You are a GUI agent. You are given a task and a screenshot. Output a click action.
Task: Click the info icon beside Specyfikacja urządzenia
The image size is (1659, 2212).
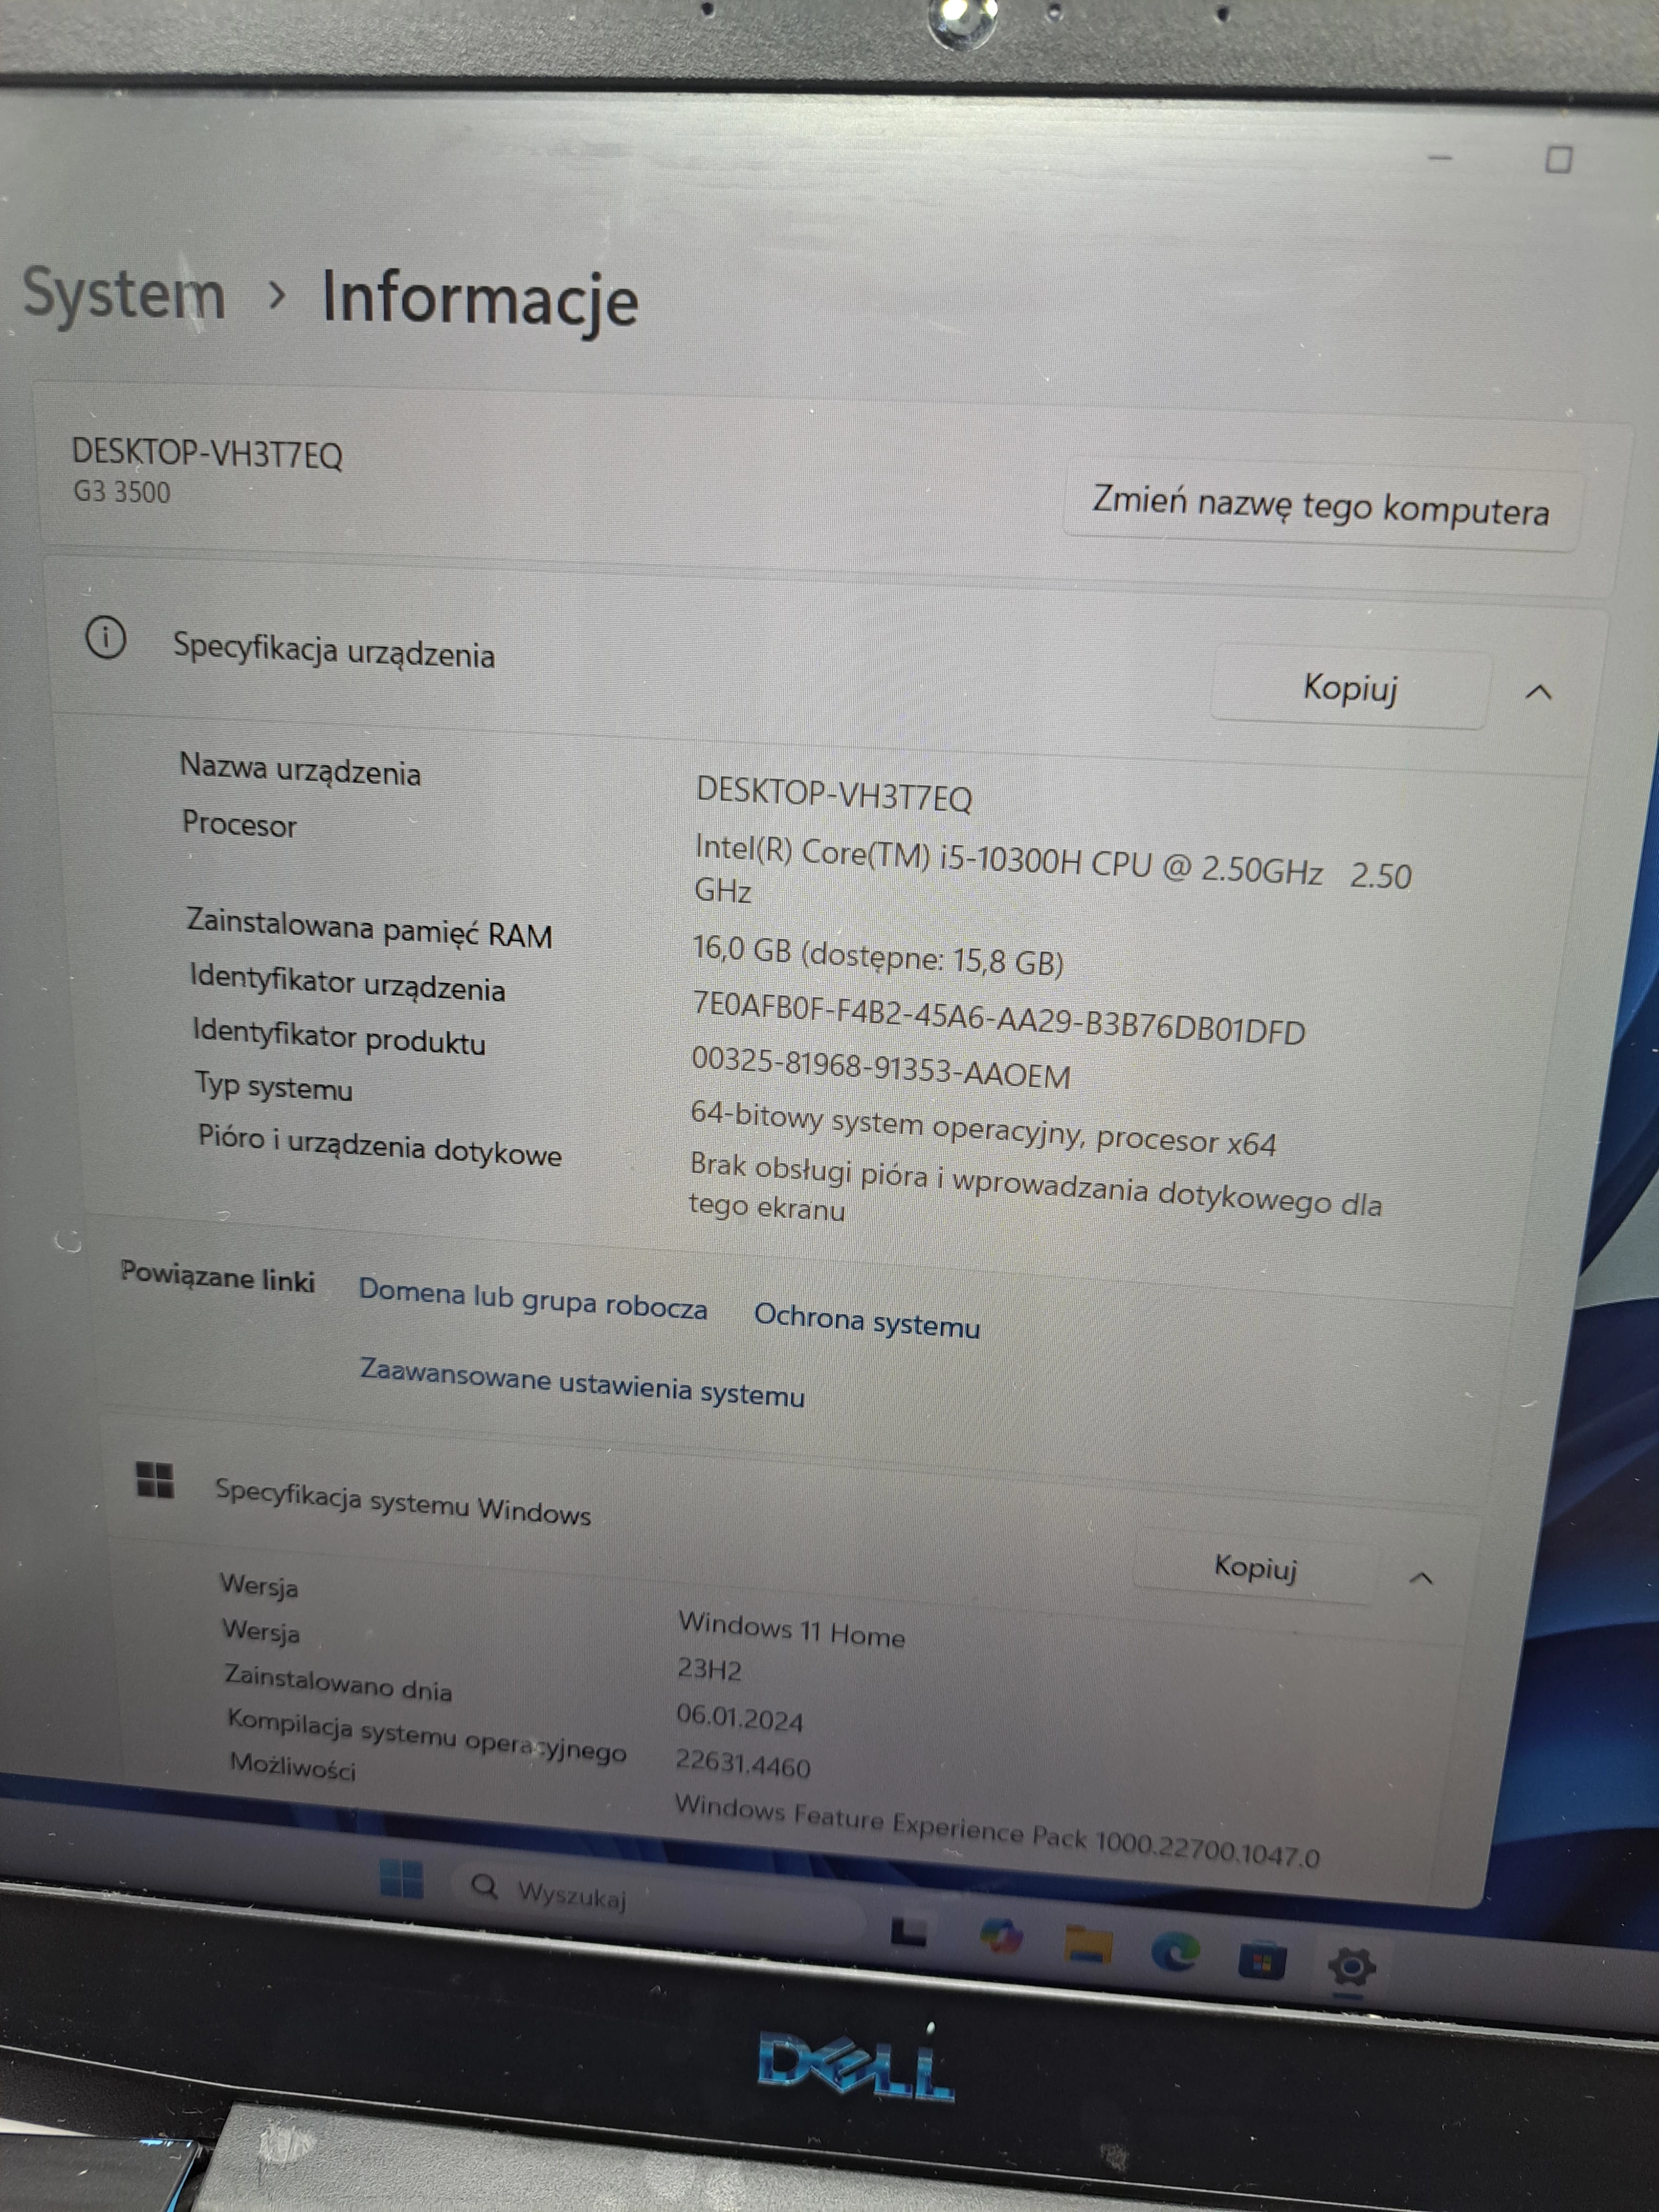(x=106, y=638)
